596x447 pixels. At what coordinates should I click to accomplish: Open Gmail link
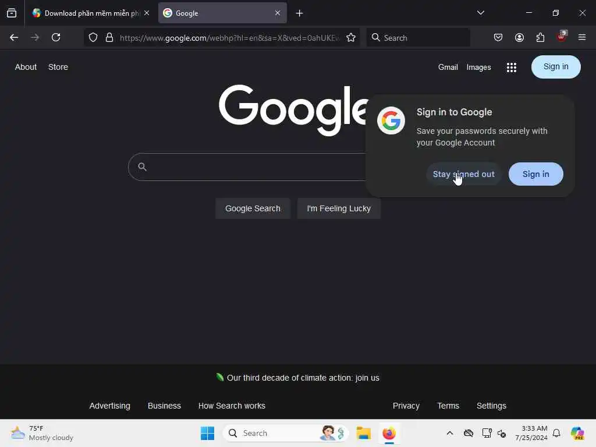tap(448, 68)
